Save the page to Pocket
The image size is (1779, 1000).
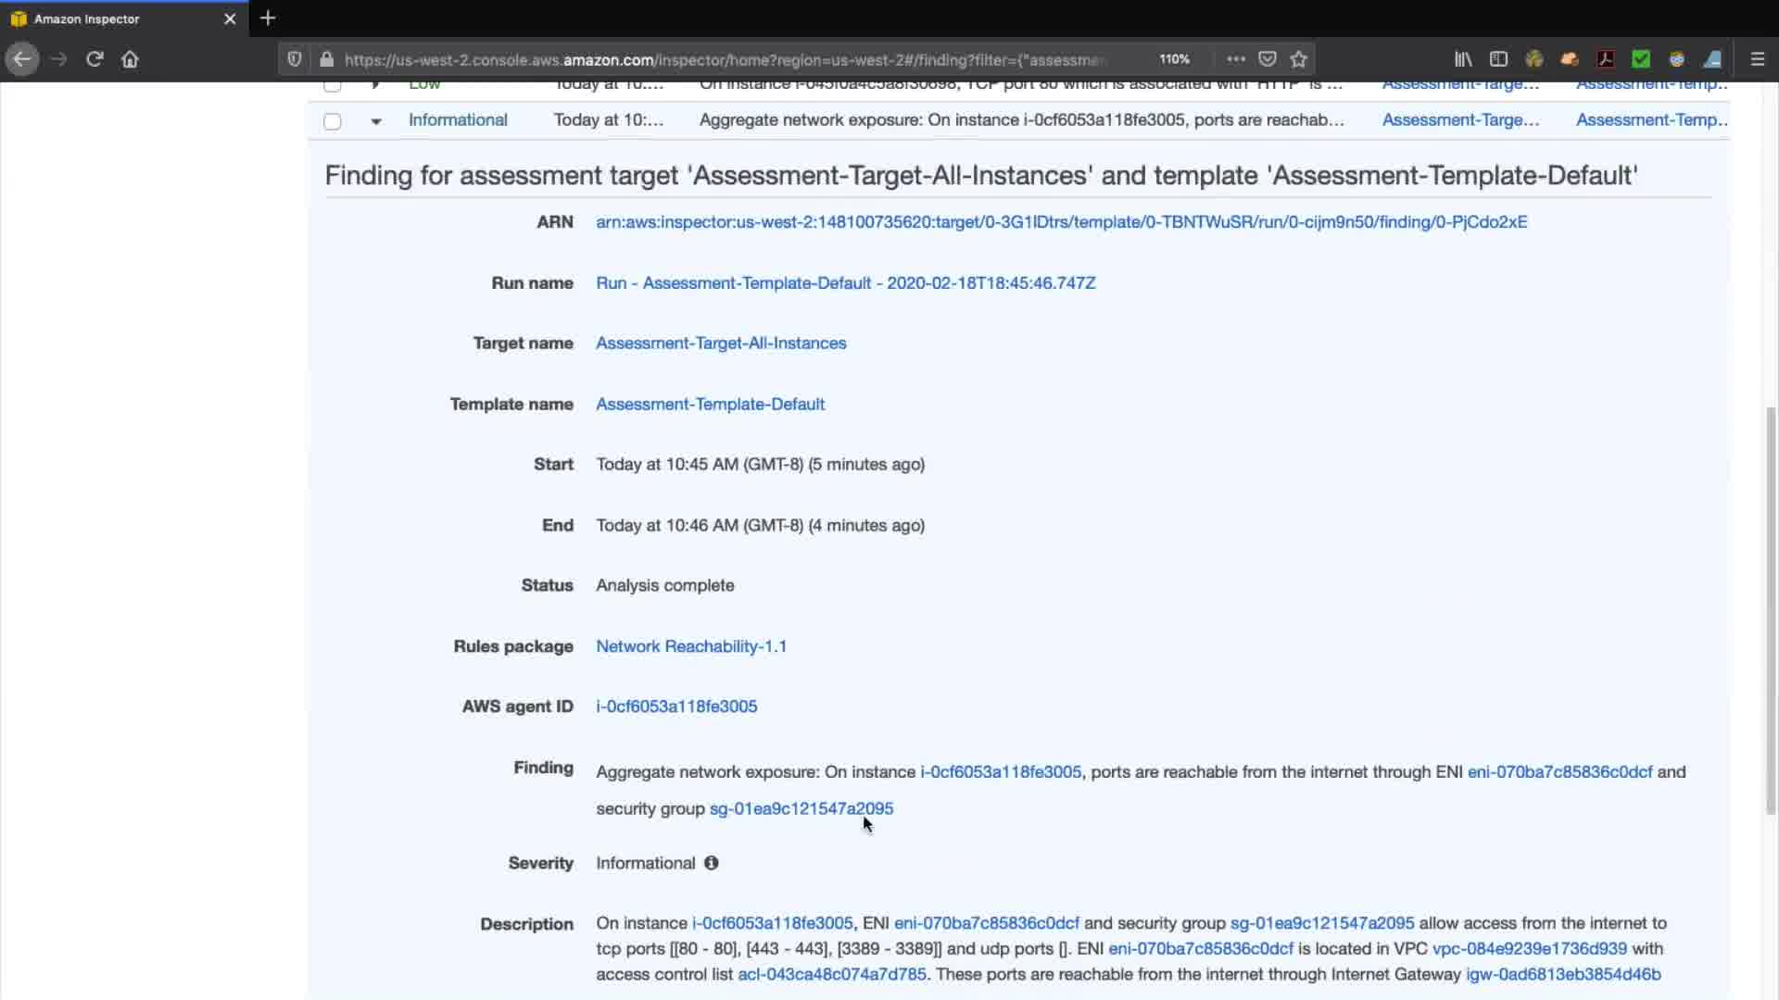click(1268, 59)
